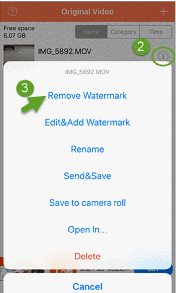The image size is (176, 293).
Task: Select Remove Watermark from the action sheet
Action: pos(87,96)
